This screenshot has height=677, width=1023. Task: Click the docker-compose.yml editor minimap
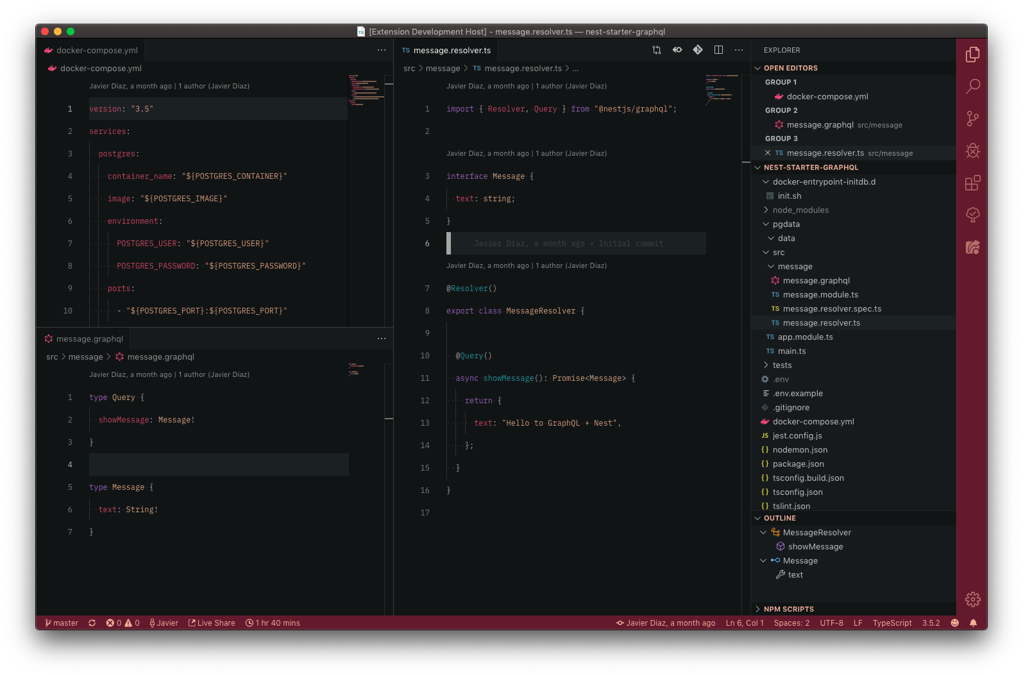tap(366, 90)
